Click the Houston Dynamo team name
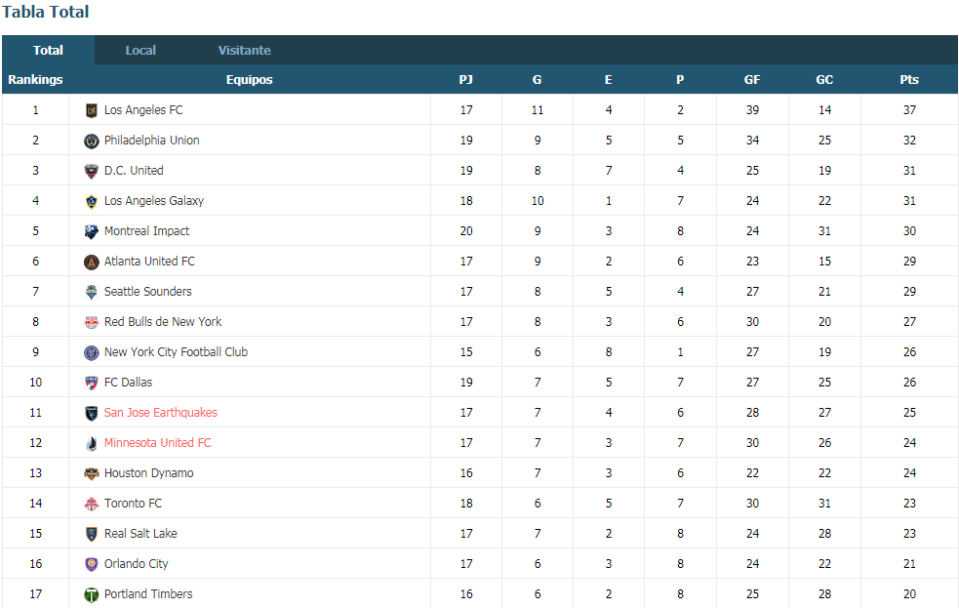Viewport: 959px width, 608px height. [x=149, y=473]
